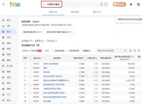
Task: Click the 添加条件 link
Action: [x=36, y=22]
